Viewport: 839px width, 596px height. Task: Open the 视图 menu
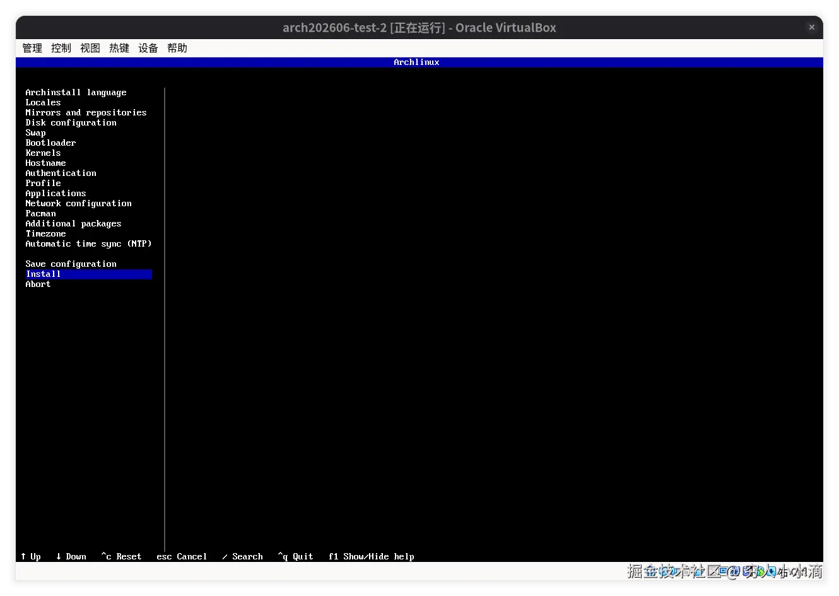click(90, 48)
